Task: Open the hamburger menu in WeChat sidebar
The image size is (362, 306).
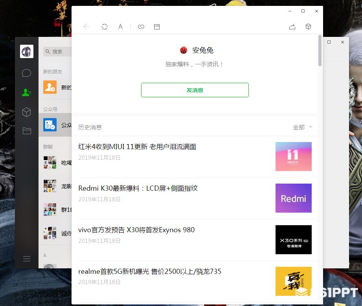Action: click(x=27, y=259)
